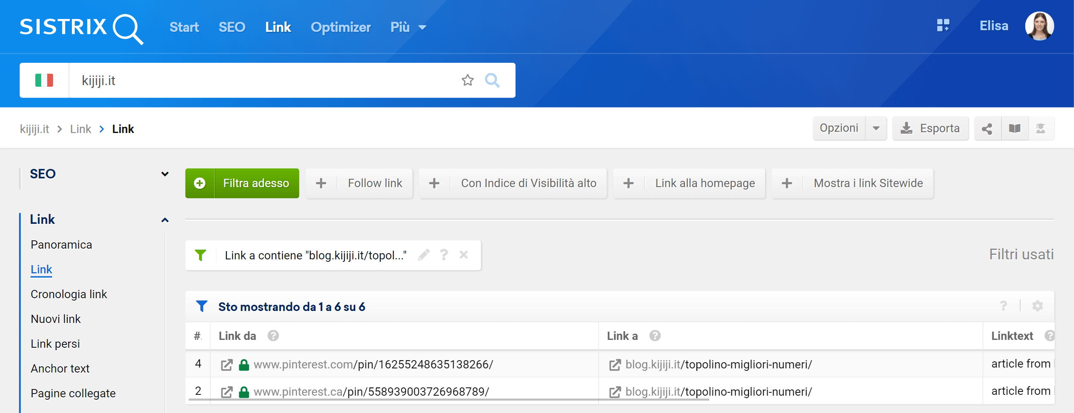The image size is (1074, 413).
Task: Click the Esporta button
Action: point(930,128)
